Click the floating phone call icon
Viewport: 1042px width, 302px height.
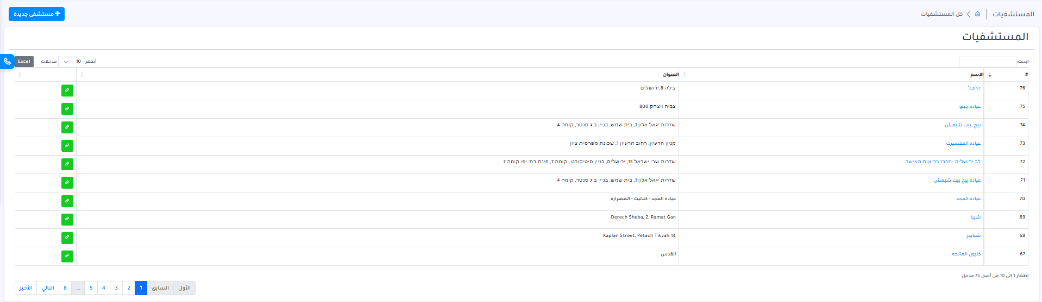(x=7, y=62)
